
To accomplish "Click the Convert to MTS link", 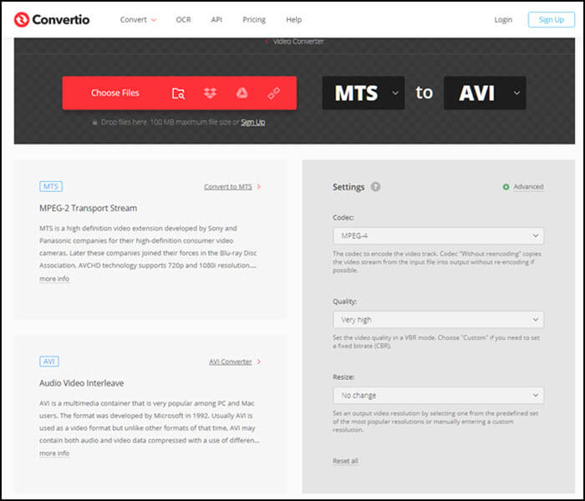I will (227, 187).
